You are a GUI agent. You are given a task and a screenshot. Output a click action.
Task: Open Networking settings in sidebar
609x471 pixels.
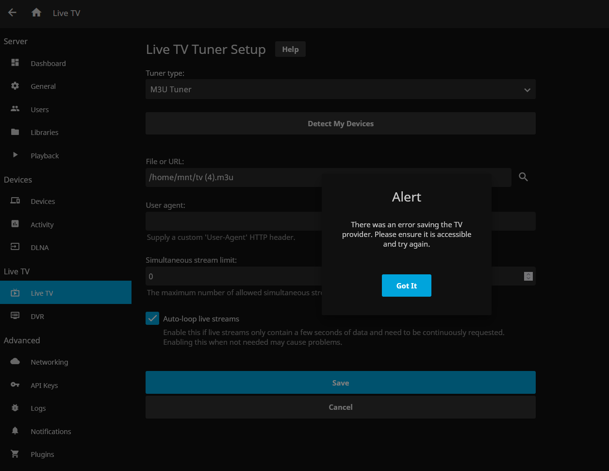tap(66, 362)
